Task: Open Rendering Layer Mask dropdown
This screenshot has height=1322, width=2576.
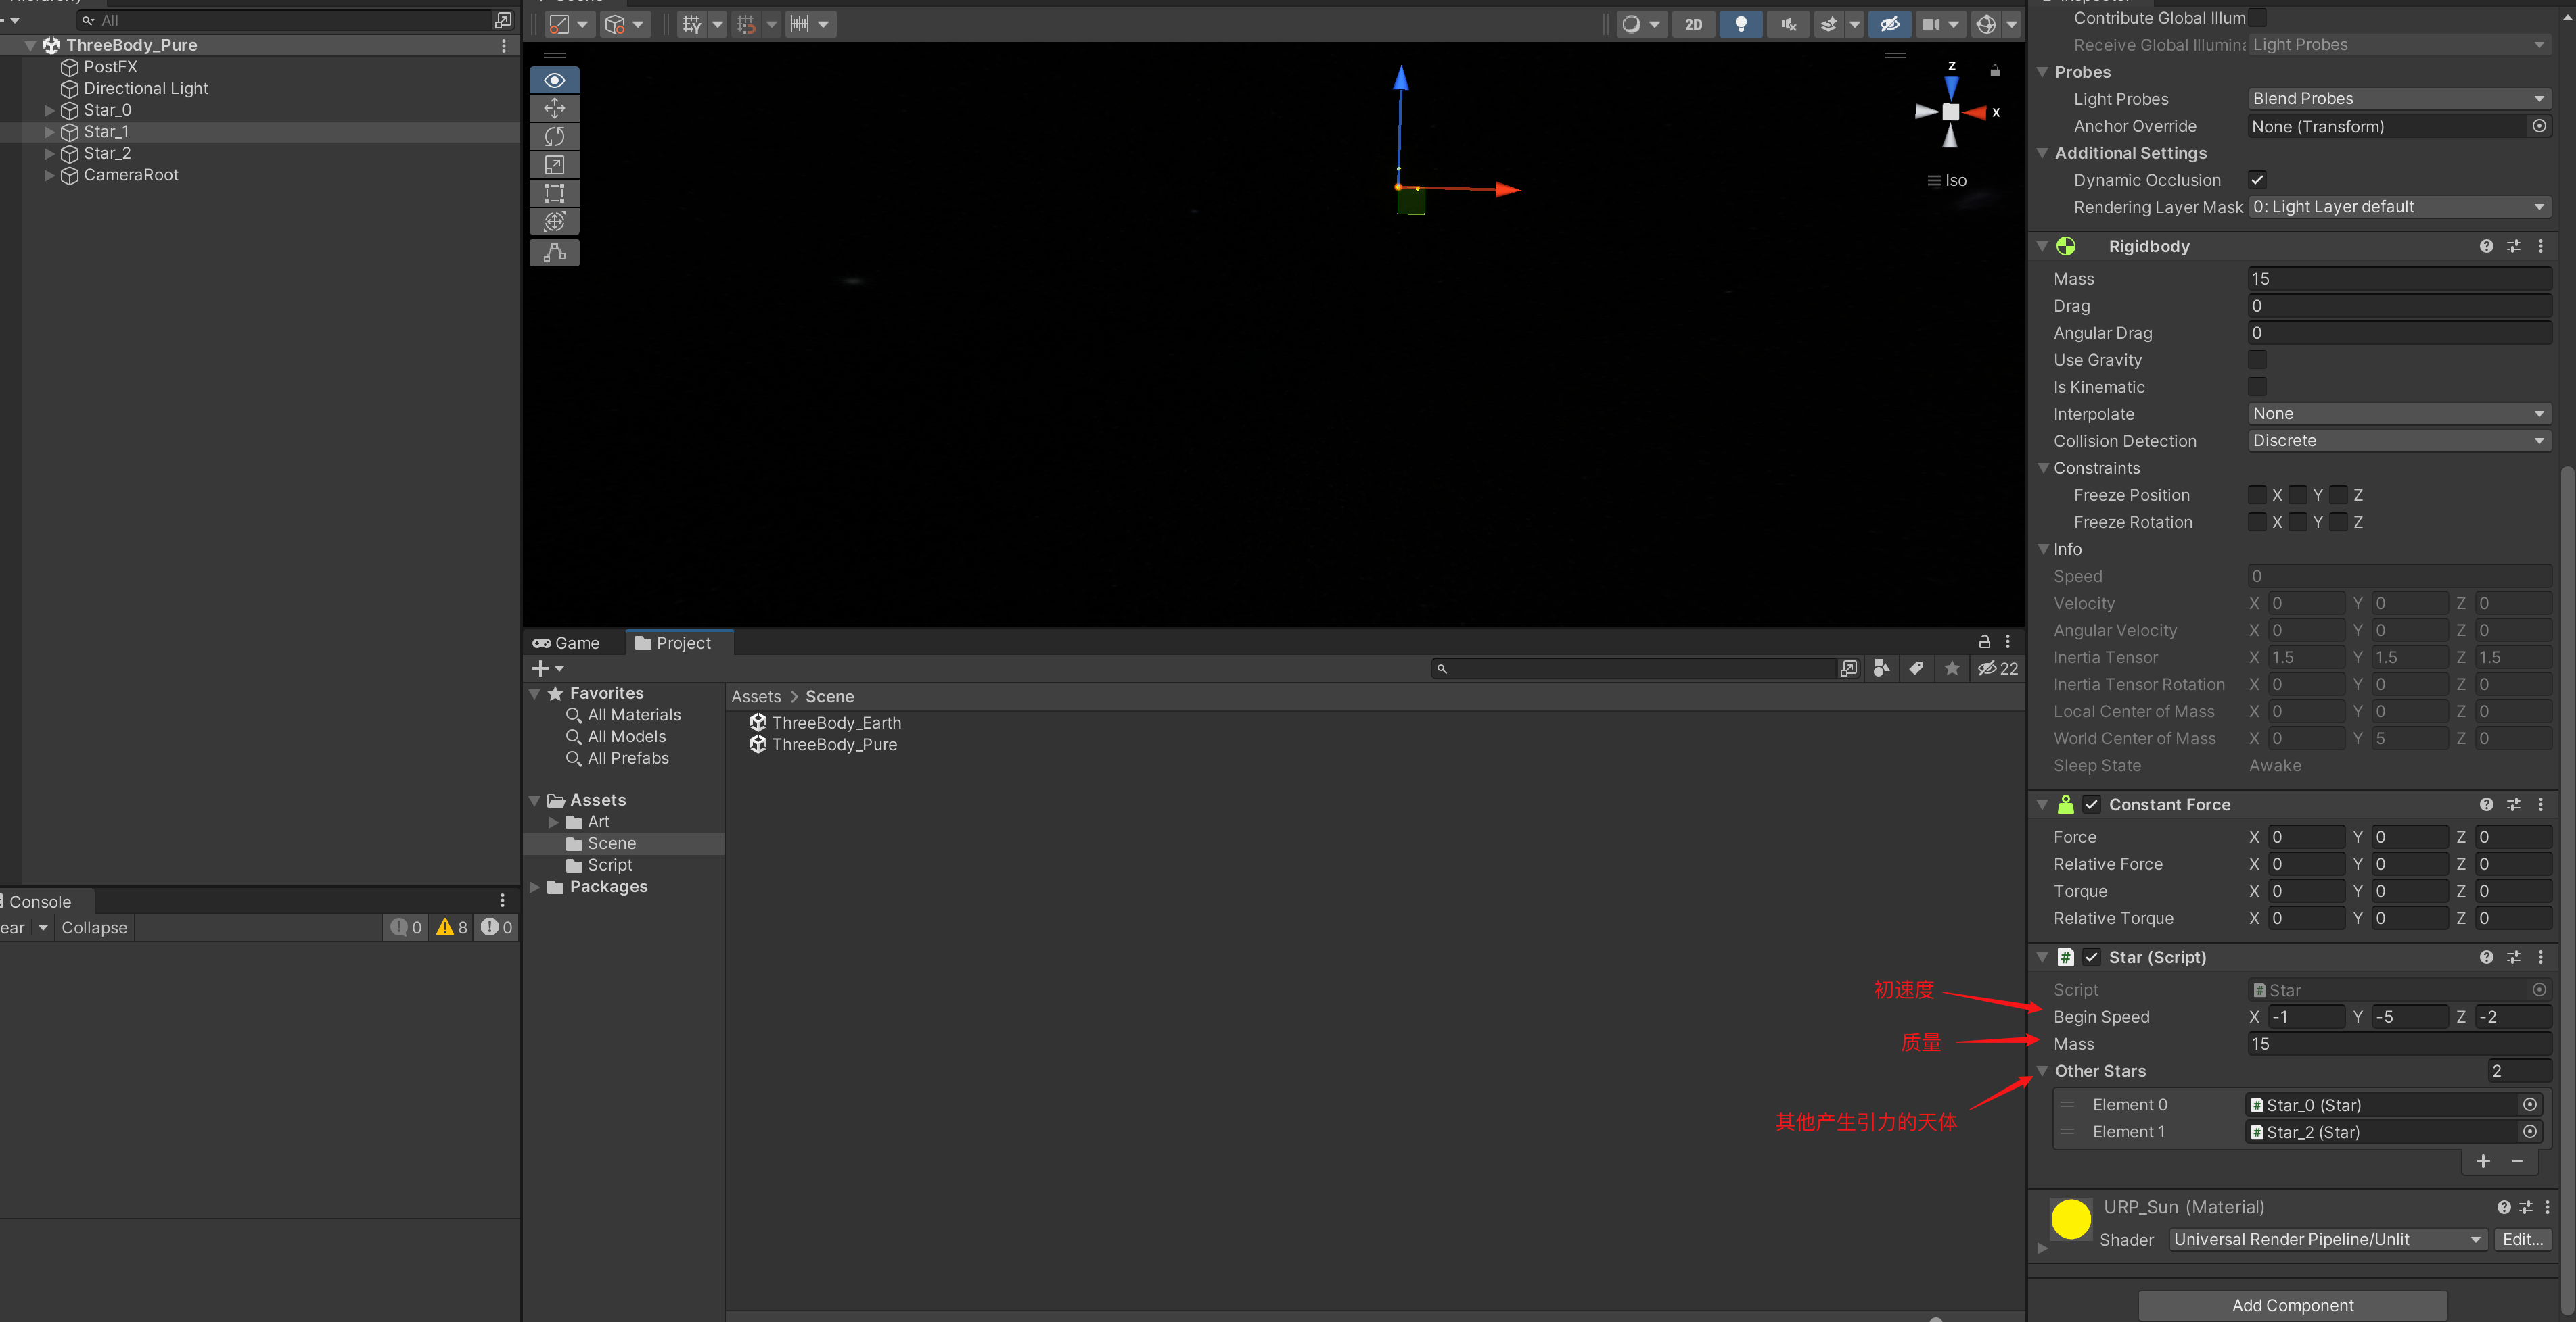Action: click(x=2400, y=207)
